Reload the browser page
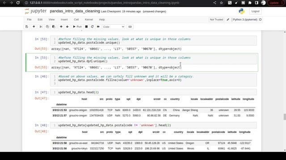Image resolution: width=286 pixels, height=160 pixels. click(x=18, y=3)
